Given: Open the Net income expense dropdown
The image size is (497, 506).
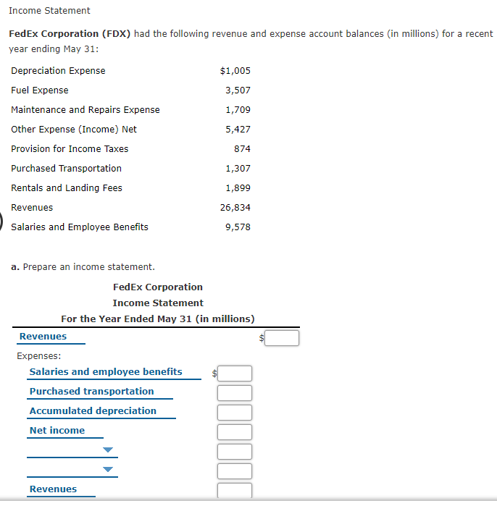Looking at the screenshot, I should [65, 431].
